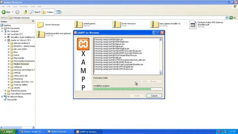Switch to Modem Wavecom taskbar button

tap(60, 132)
